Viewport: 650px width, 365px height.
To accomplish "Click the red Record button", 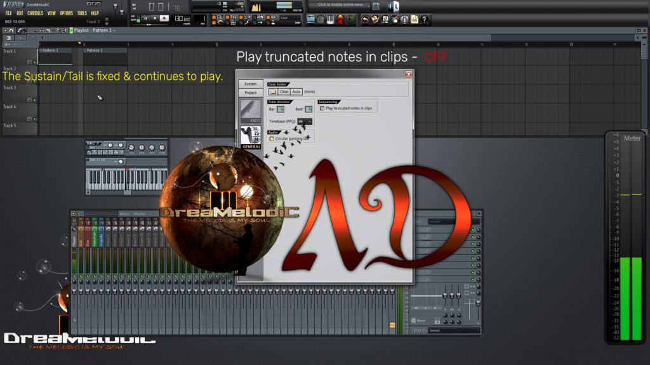I will (x=164, y=18).
